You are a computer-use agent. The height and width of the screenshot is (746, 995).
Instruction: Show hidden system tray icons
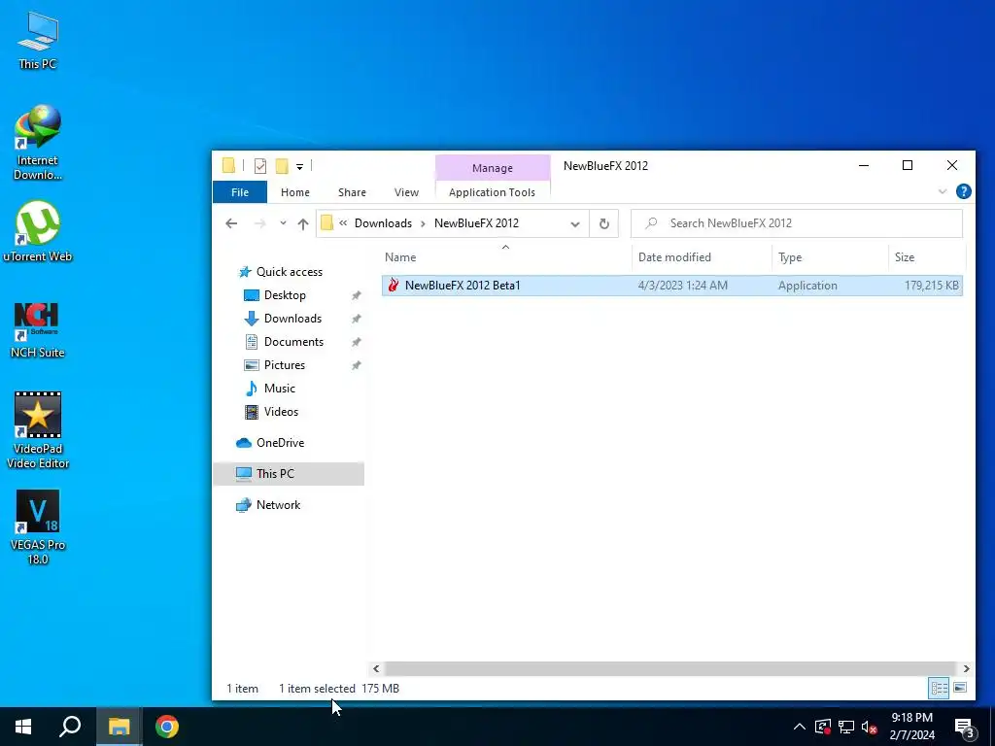pyautogui.click(x=800, y=727)
